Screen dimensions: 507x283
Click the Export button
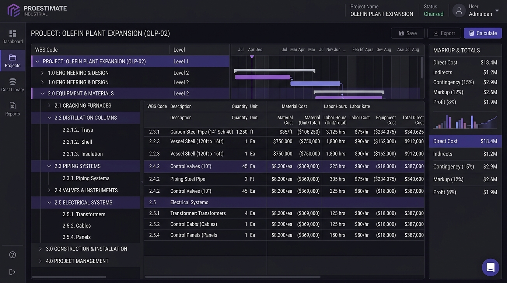coord(444,33)
